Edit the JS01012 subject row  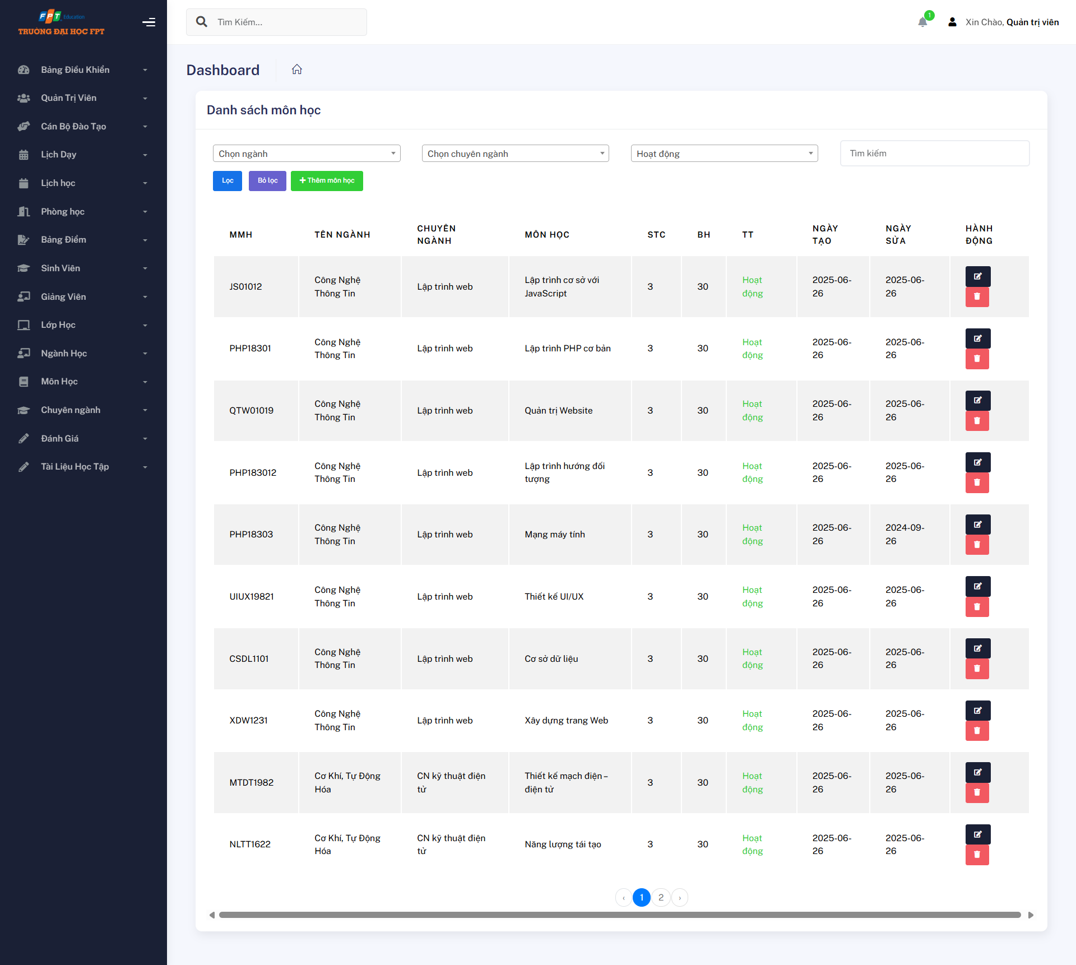(x=977, y=276)
